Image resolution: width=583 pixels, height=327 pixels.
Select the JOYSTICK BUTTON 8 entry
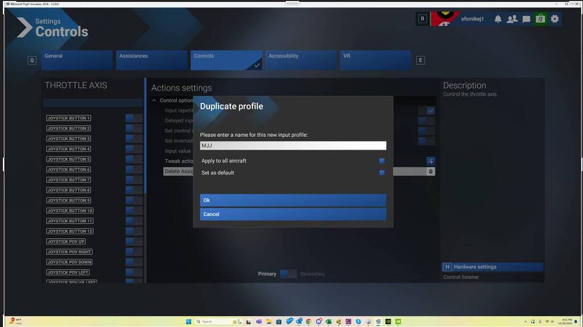[68, 191]
